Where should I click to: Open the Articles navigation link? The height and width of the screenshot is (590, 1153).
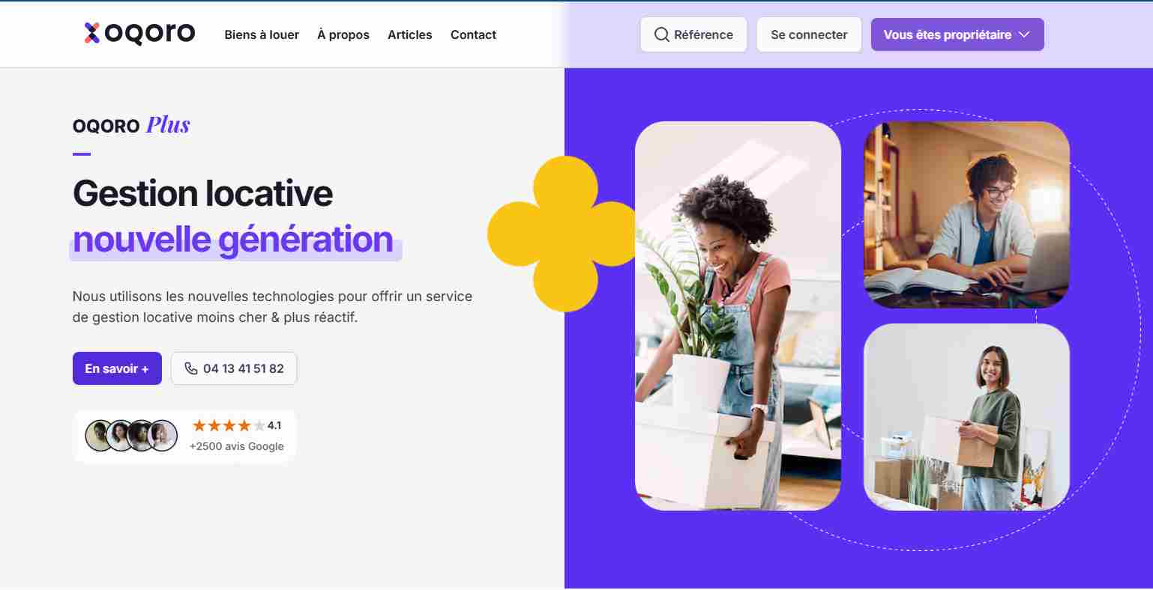pos(410,34)
